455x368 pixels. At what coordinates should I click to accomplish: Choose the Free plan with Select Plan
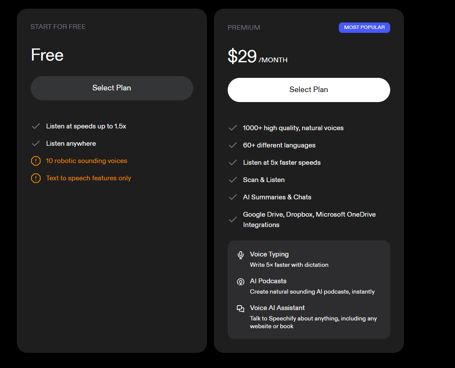pyautogui.click(x=112, y=88)
